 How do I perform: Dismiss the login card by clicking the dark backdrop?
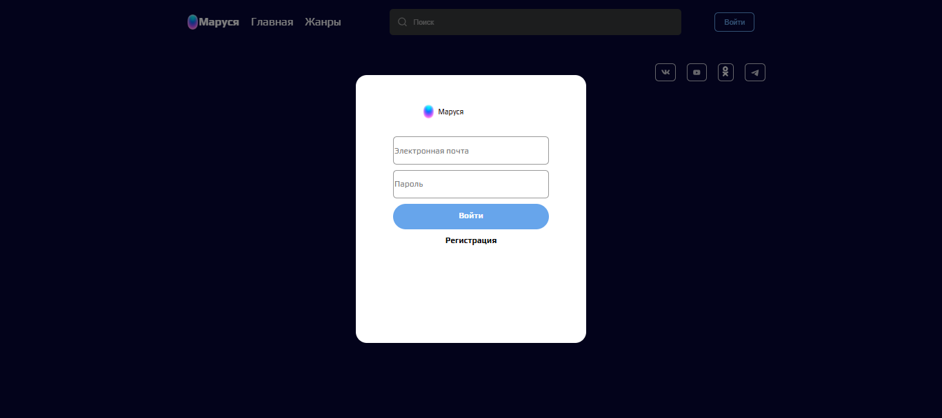172,275
